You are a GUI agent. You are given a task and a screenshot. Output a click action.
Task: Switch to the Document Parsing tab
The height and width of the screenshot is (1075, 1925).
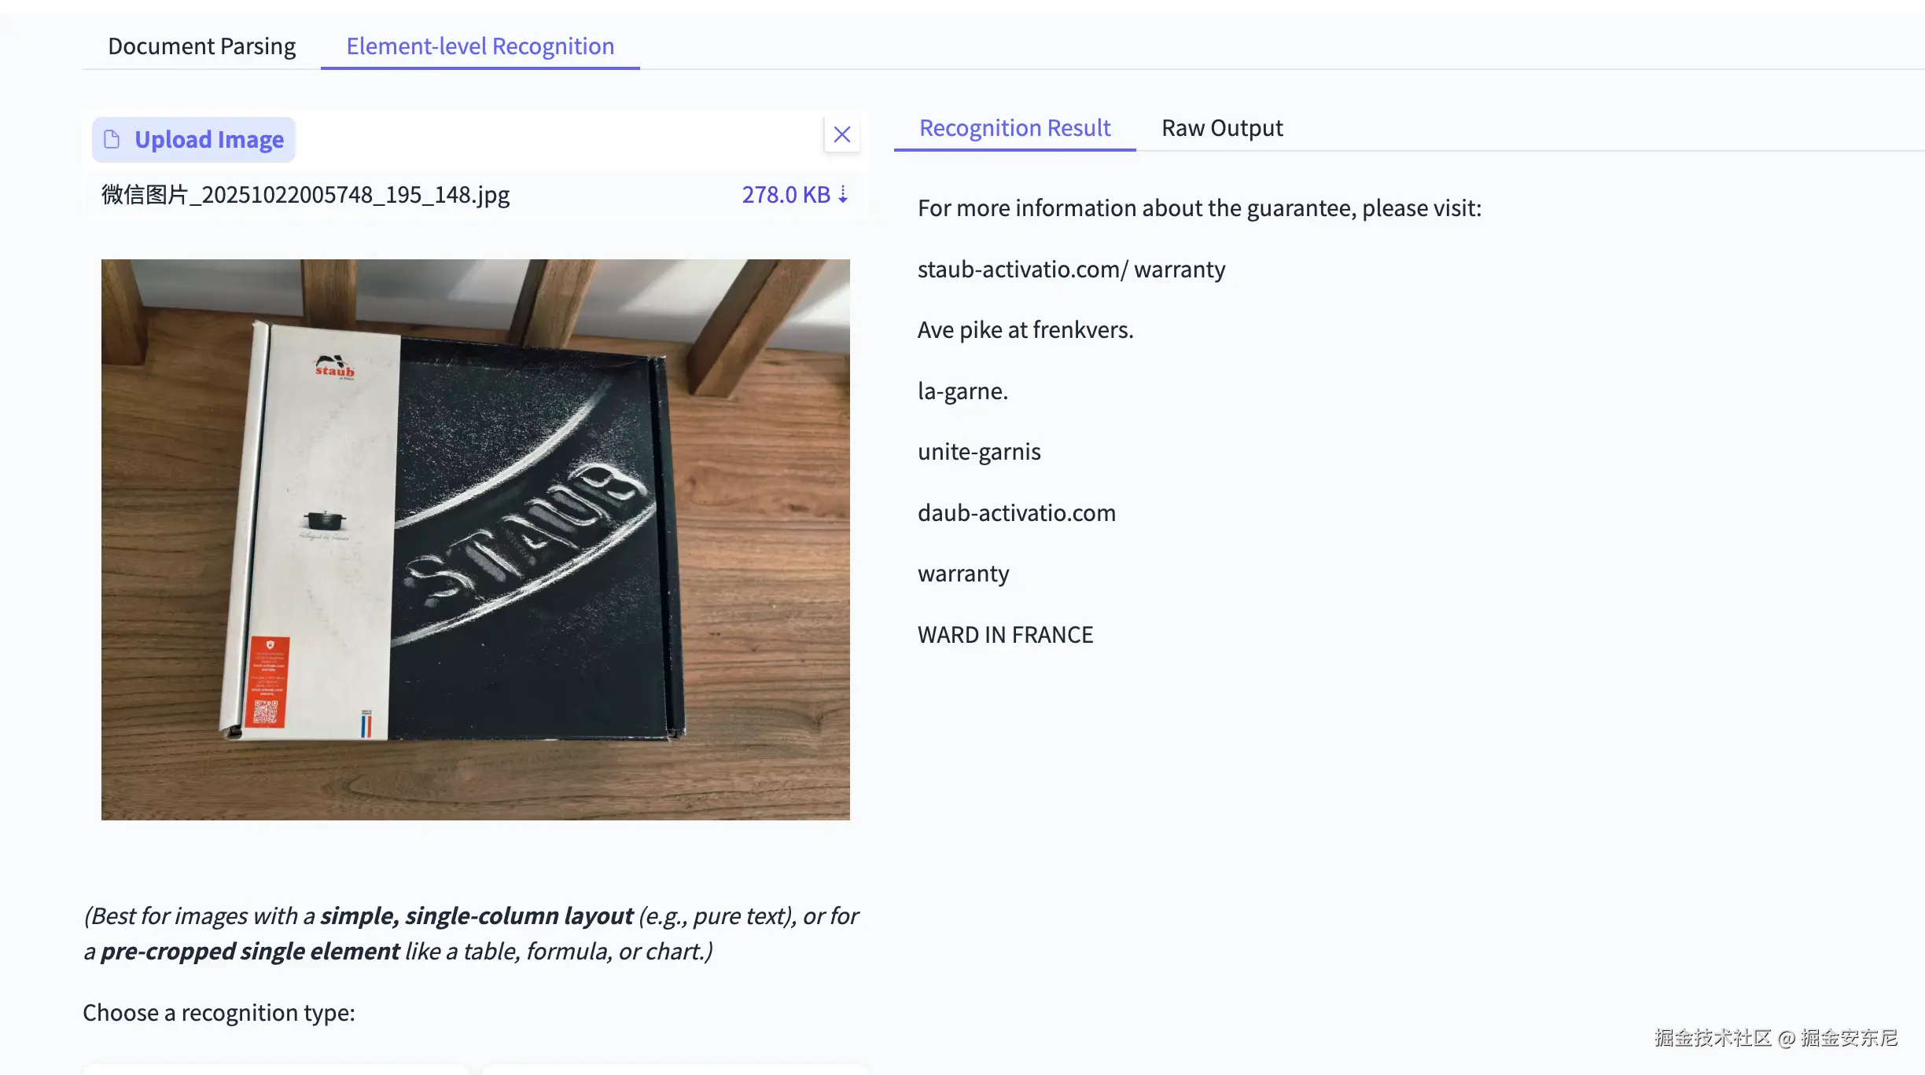tap(201, 46)
